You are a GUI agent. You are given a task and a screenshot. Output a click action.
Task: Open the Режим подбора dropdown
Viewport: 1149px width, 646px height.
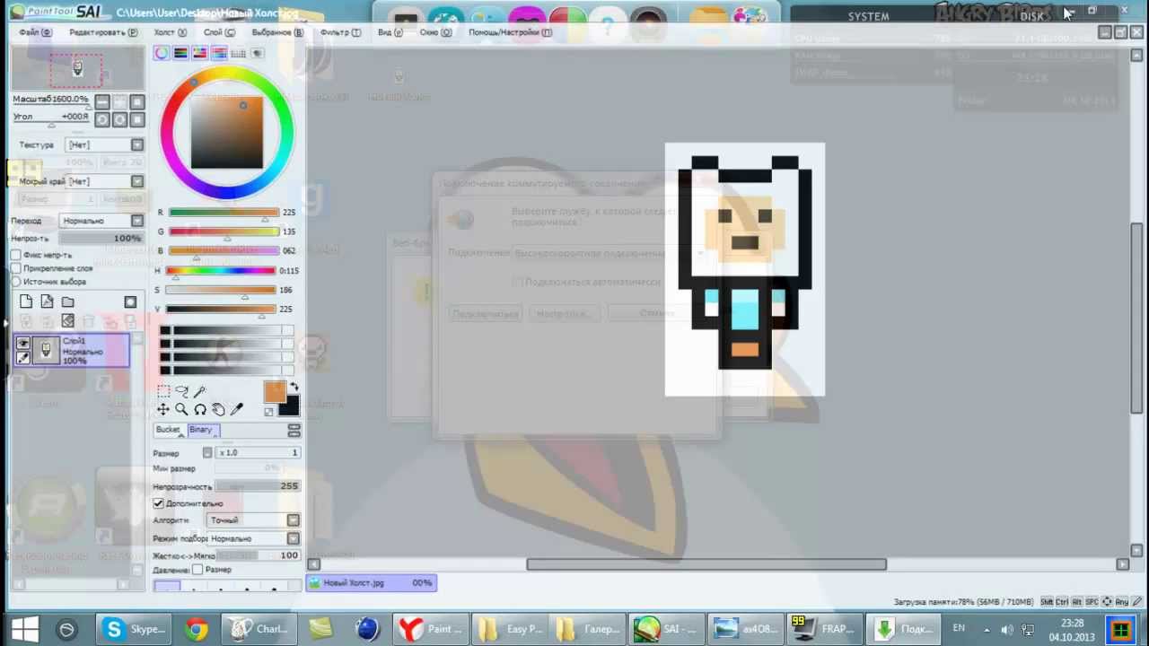pyautogui.click(x=254, y=538)
